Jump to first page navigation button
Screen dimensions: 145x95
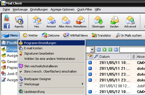click(x=99, y=49)
